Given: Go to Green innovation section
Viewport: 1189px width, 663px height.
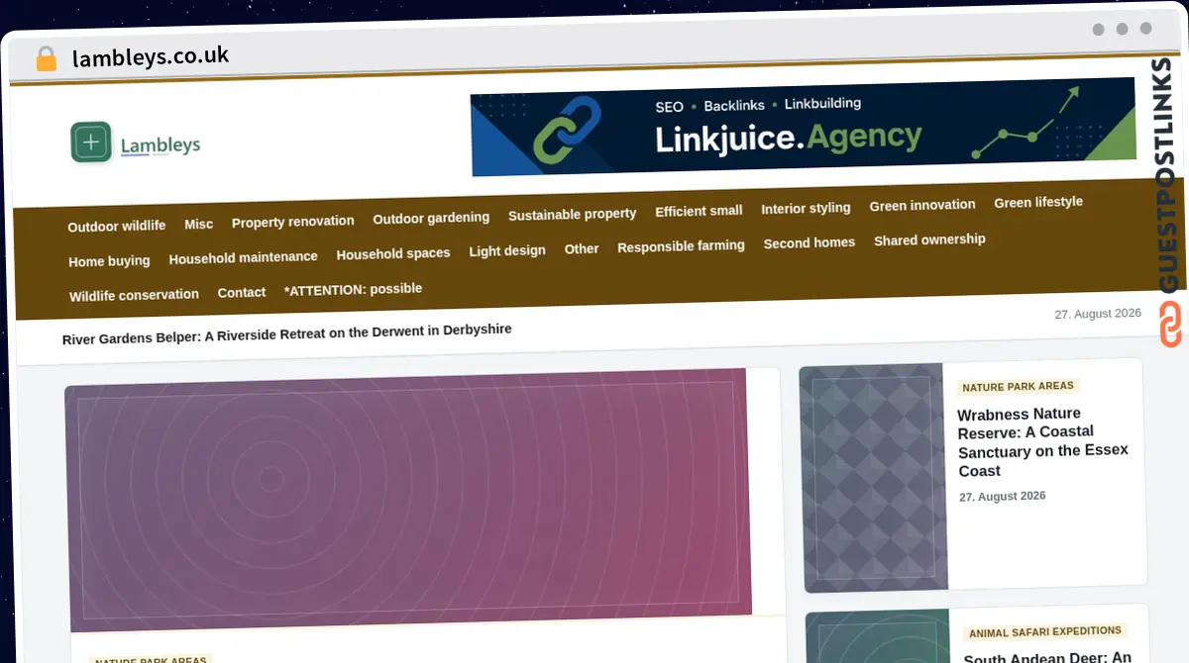Looking at the screenshot, I should coord(922,205).
